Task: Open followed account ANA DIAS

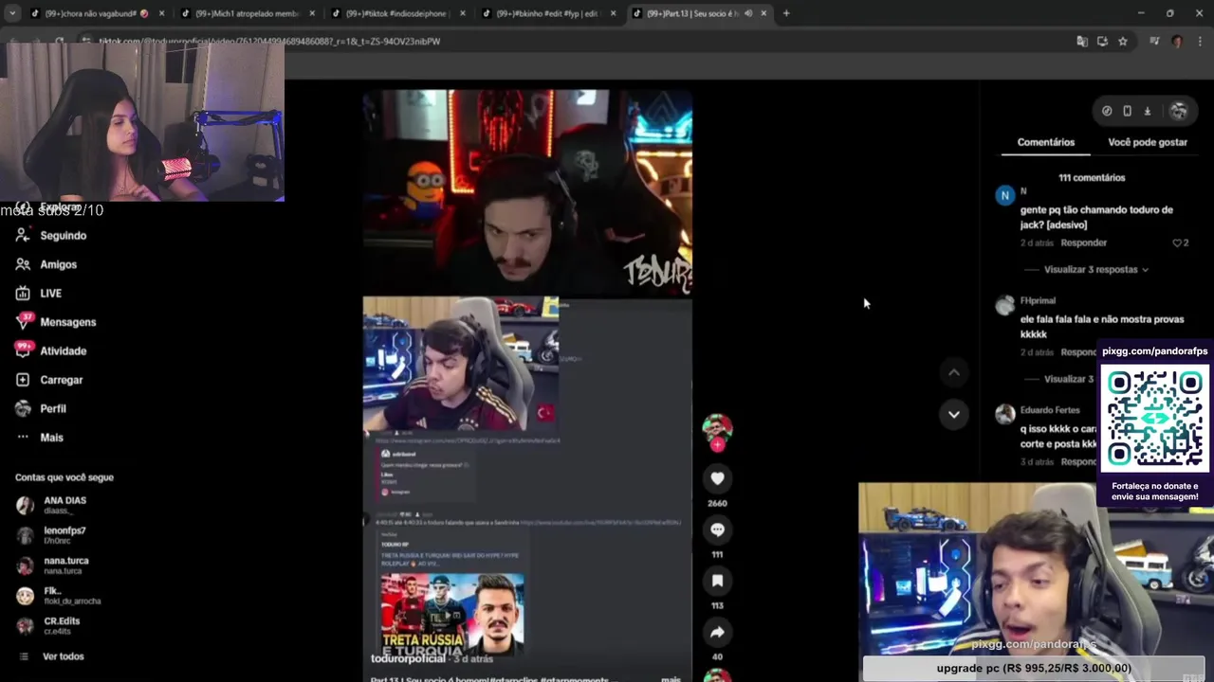Action: [x=64, y=505]
